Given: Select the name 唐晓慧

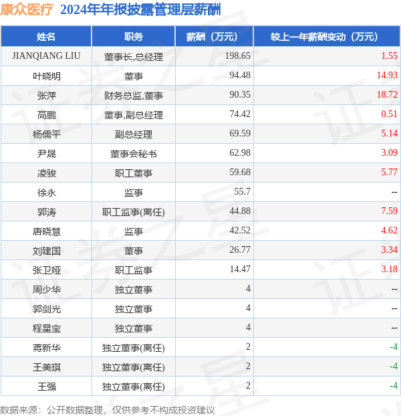Looking at the screenshot, I should [47, 231].
